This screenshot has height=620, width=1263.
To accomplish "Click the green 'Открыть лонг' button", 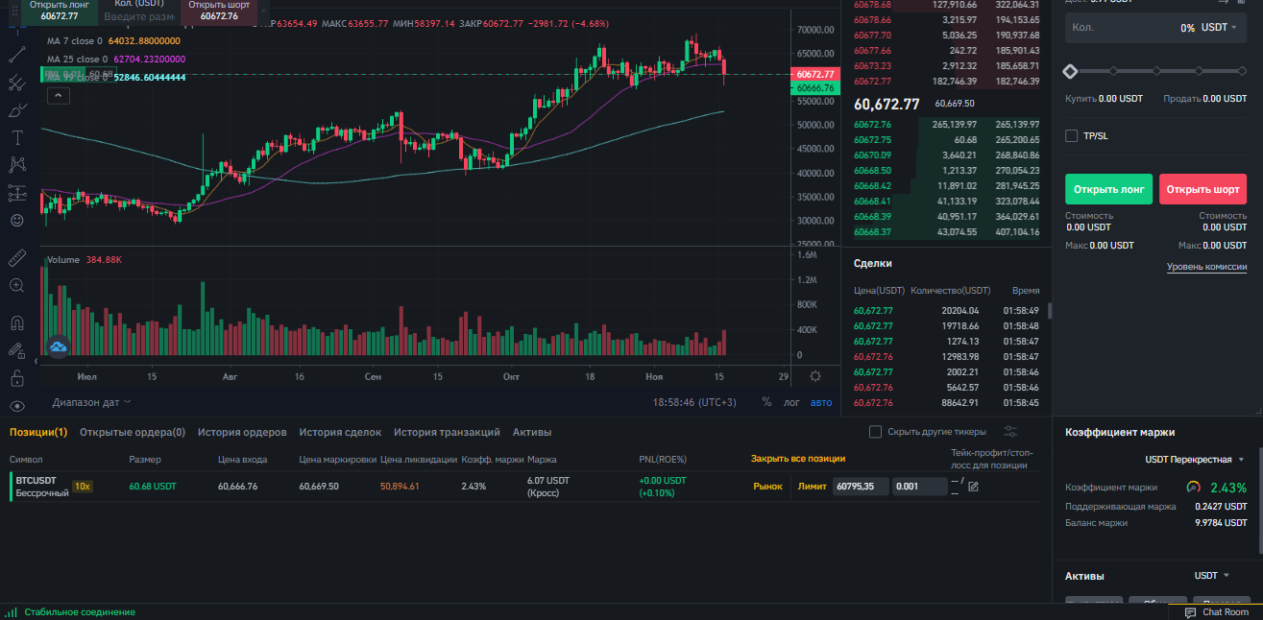I will pos(1108,189).
